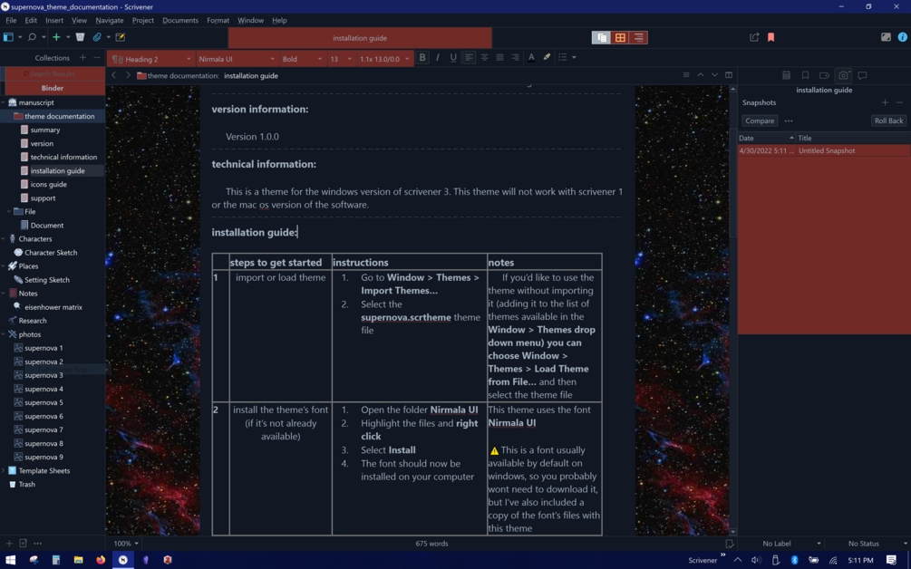
Task: Click the Search magnifier icon in toolbar
Action: pos(32,37)
